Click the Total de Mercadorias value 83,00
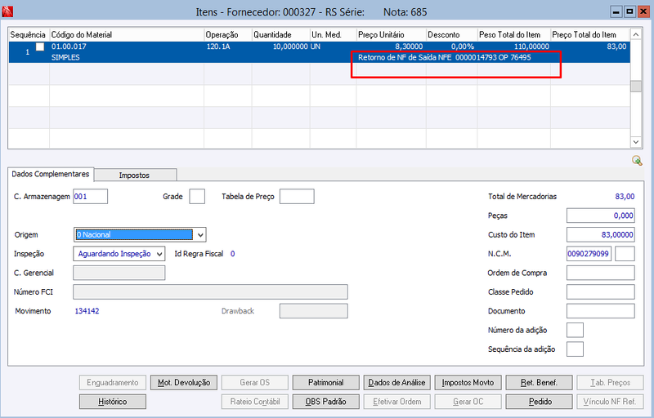This screenshot has height=418, width=654. pyautogui.click(x=625, y=197)
